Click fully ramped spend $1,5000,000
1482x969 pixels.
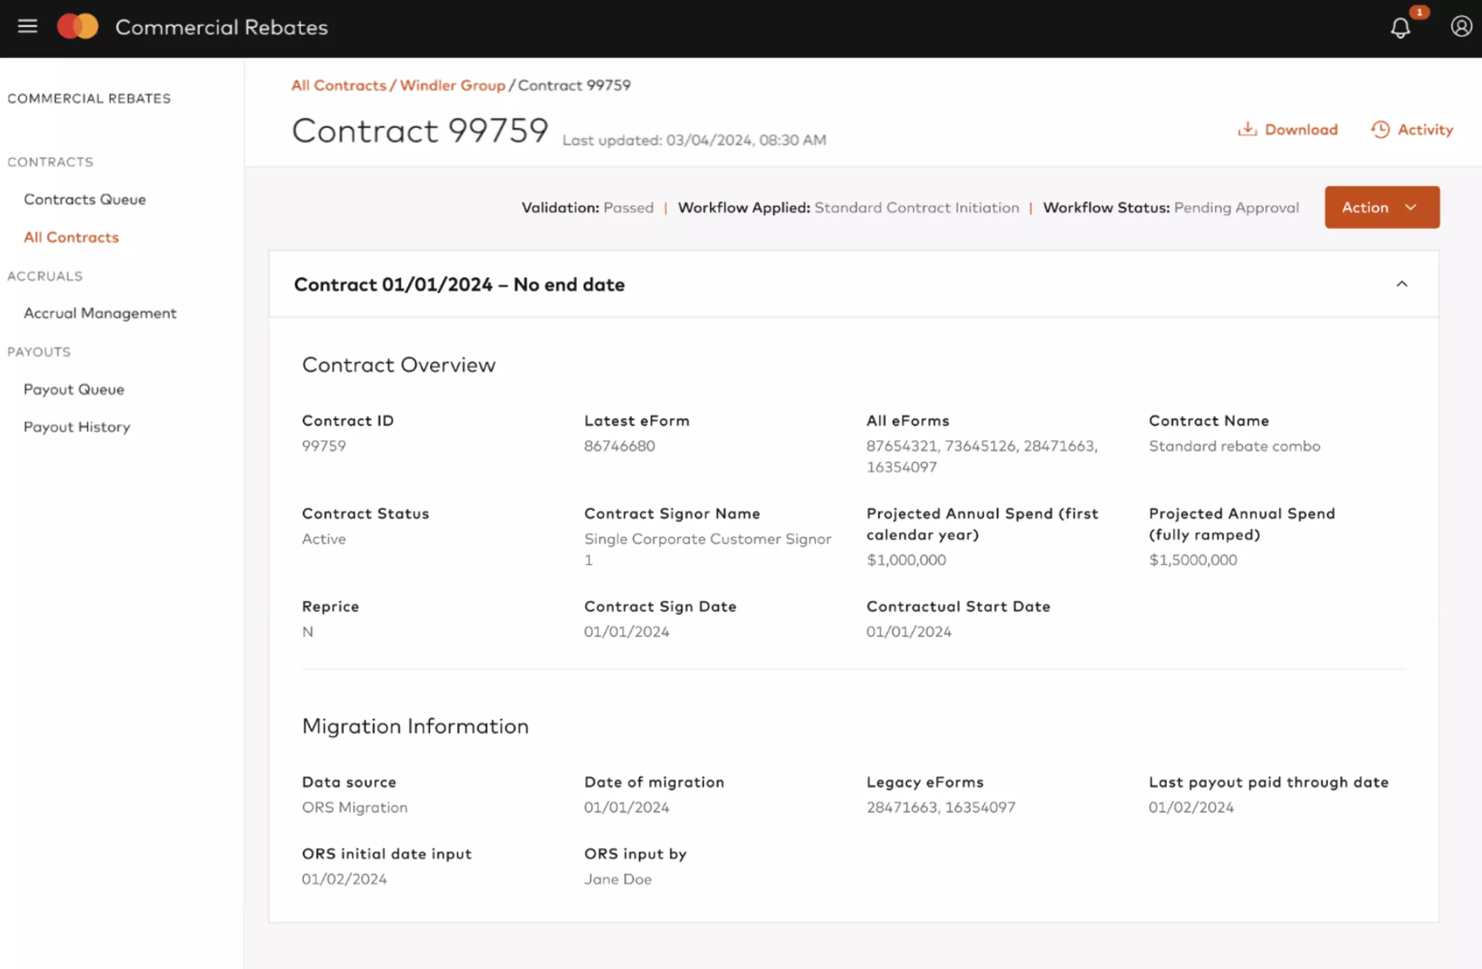[x=1193, y=560]
